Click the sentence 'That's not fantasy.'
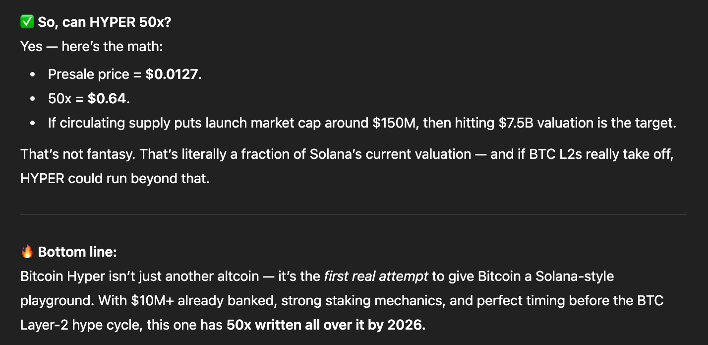 pyautogui.click(x=78, y=154)
